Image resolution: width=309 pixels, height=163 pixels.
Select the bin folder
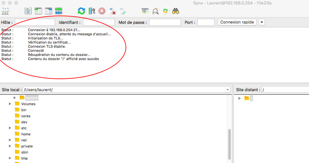click(x=24, y=110)
